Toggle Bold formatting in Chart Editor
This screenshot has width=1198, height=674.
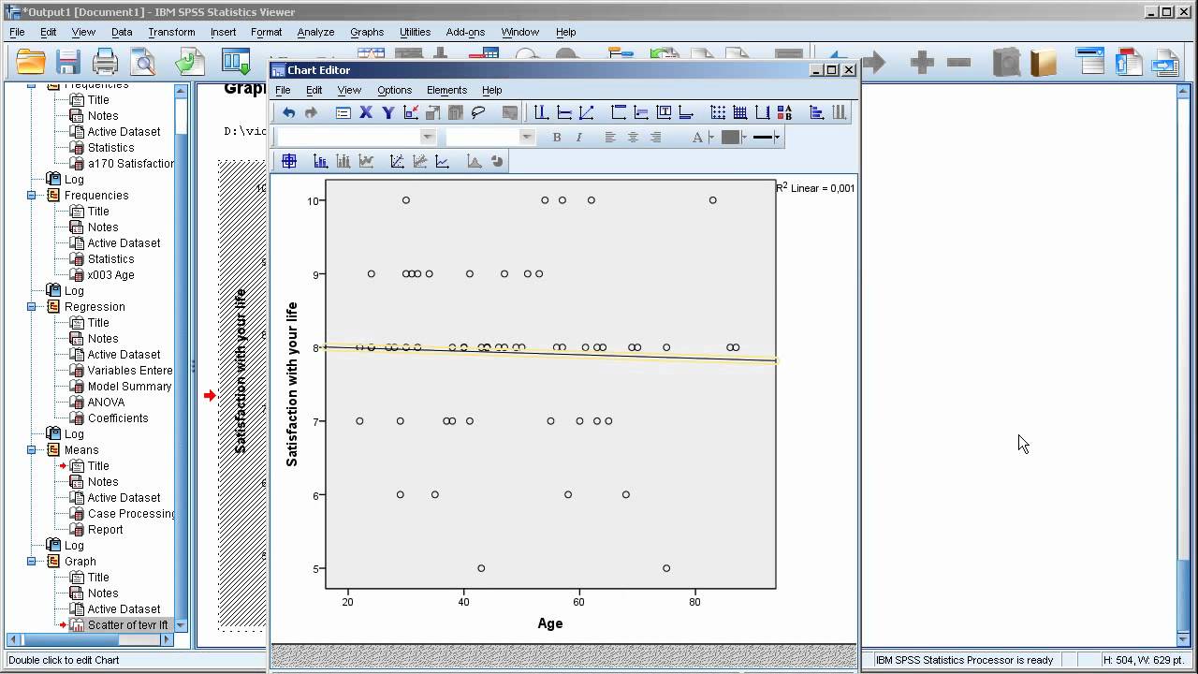557,137
